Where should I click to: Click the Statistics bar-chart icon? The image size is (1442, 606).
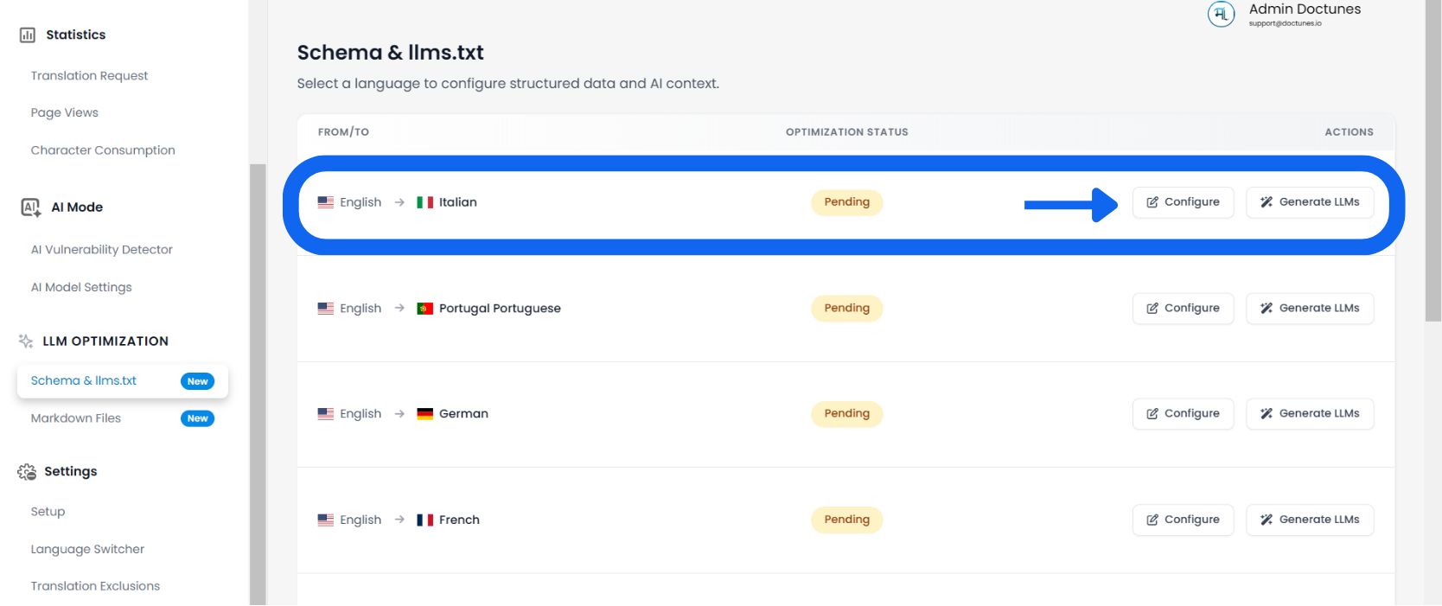pyautogui.click(x=28, y=35)
